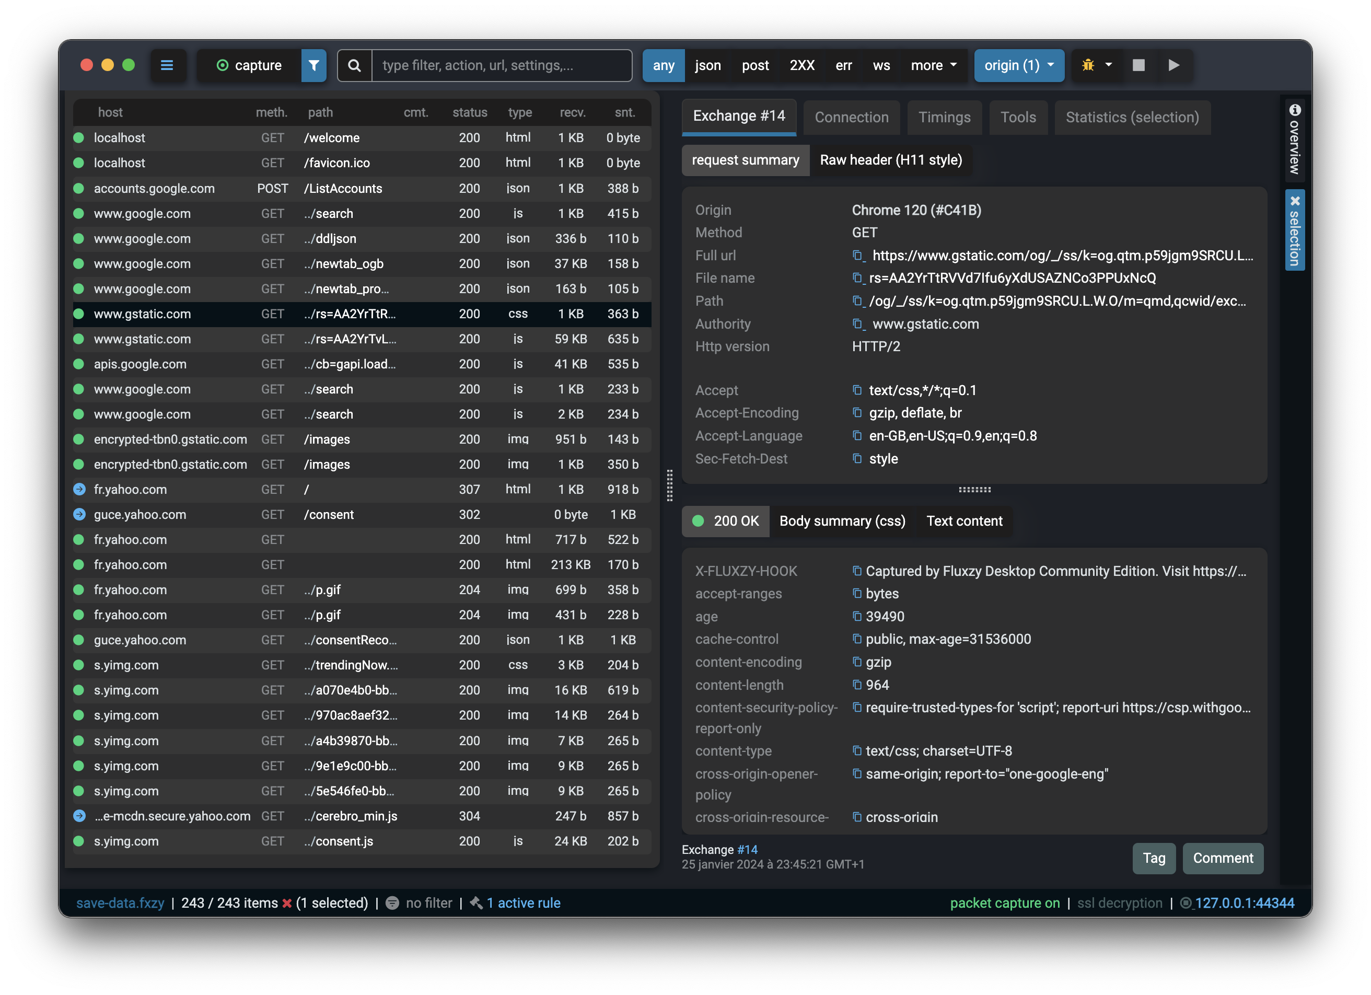Clear selection with the red X near item count
The image size is (1371, 995).
pos(286,903)
